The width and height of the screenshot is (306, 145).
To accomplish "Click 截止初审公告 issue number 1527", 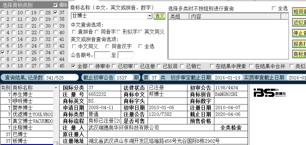I will 124,78.
